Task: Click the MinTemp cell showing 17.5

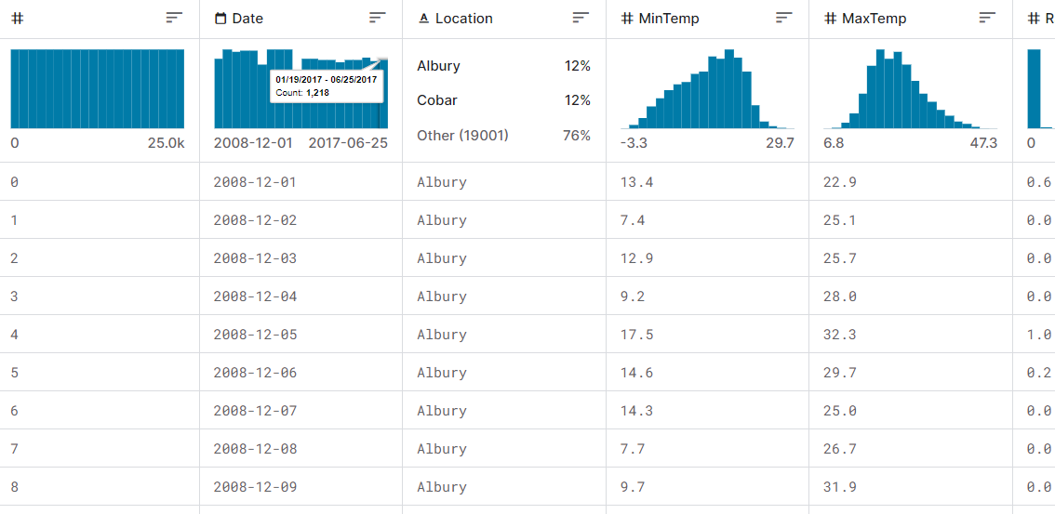Action: click(637, 335)
